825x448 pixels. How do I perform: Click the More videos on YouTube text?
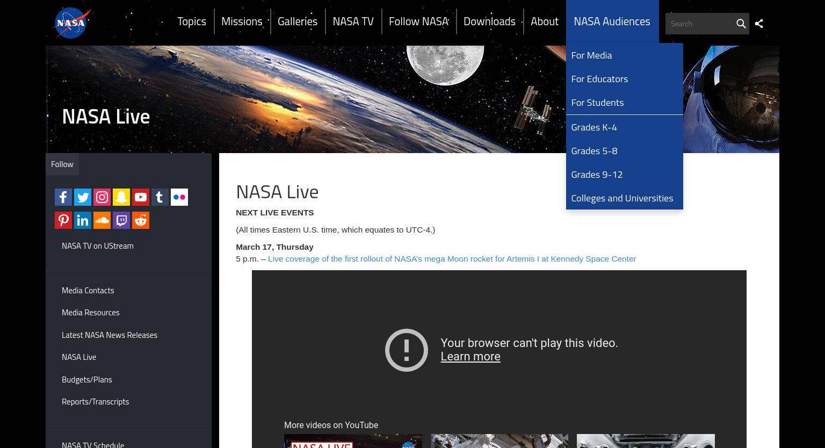[331, 425]
